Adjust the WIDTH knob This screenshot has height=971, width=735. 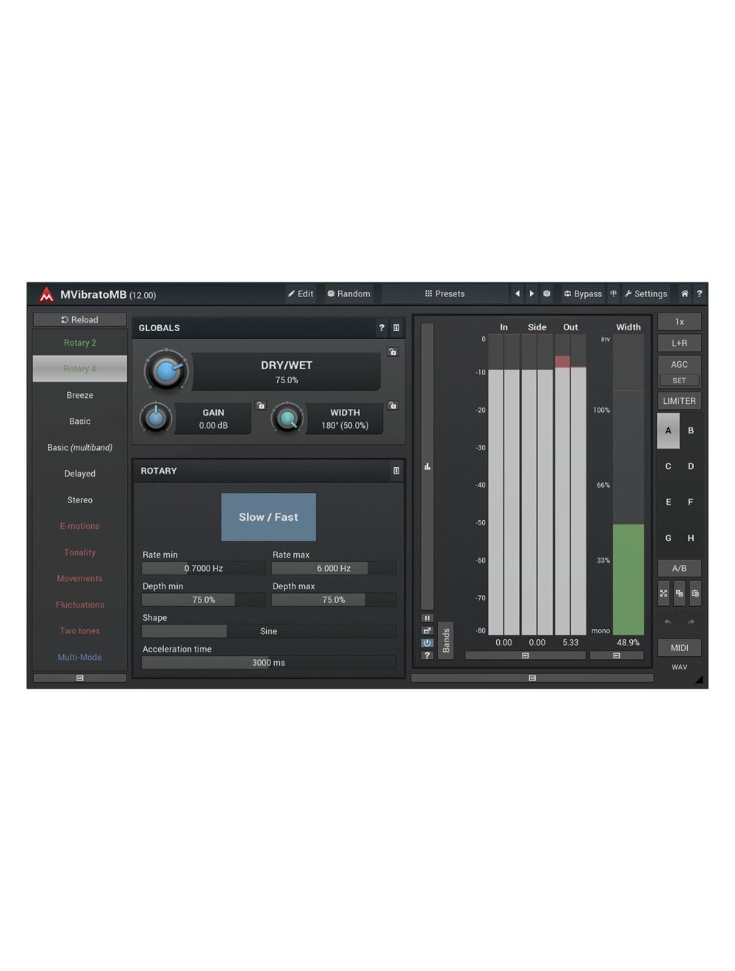tap(288, 419)
